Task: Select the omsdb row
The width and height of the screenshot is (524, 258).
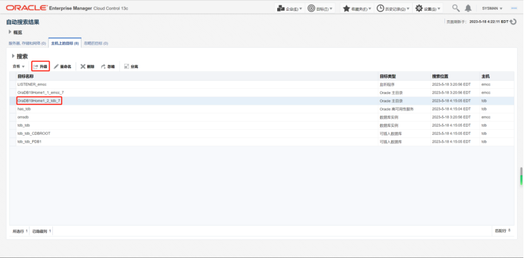Action: [x=261, y=117]
